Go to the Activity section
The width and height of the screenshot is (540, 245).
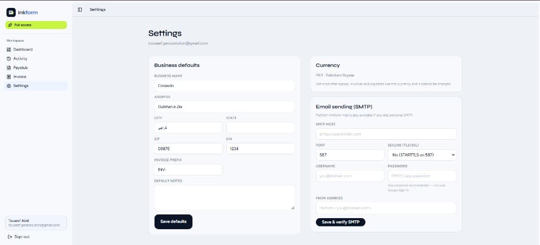click(36, 58)
